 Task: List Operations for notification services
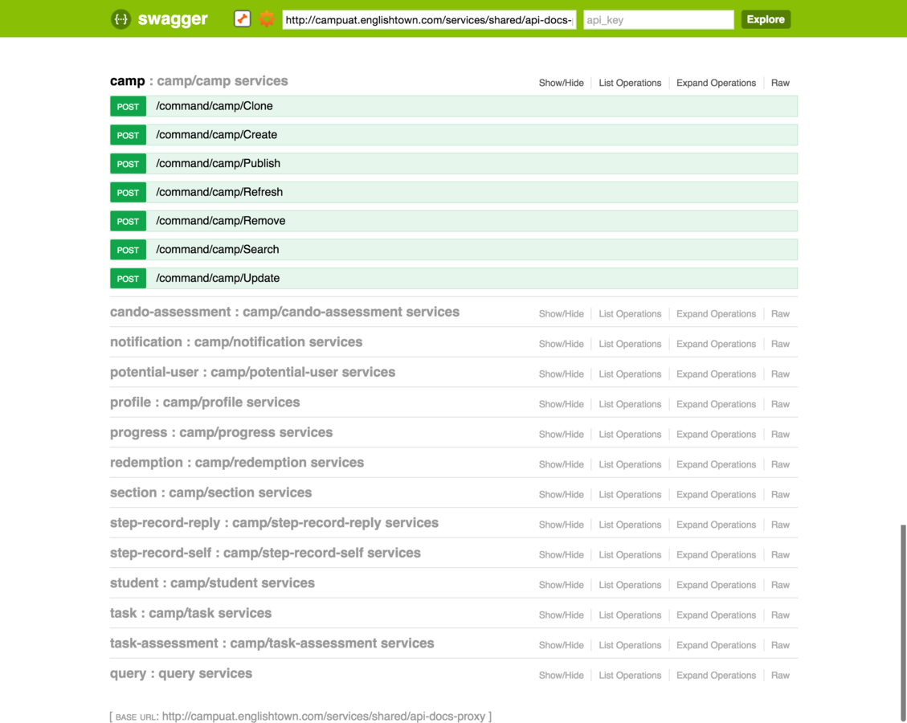coord(630,344)
